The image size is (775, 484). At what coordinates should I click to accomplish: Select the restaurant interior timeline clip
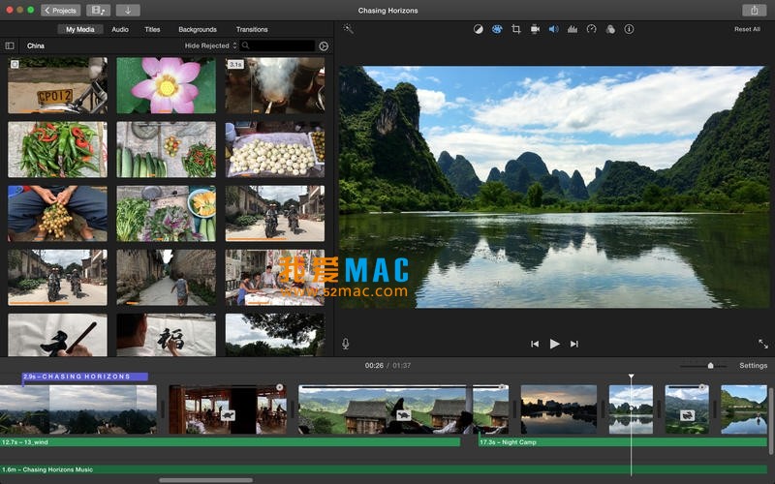[228, 409]
